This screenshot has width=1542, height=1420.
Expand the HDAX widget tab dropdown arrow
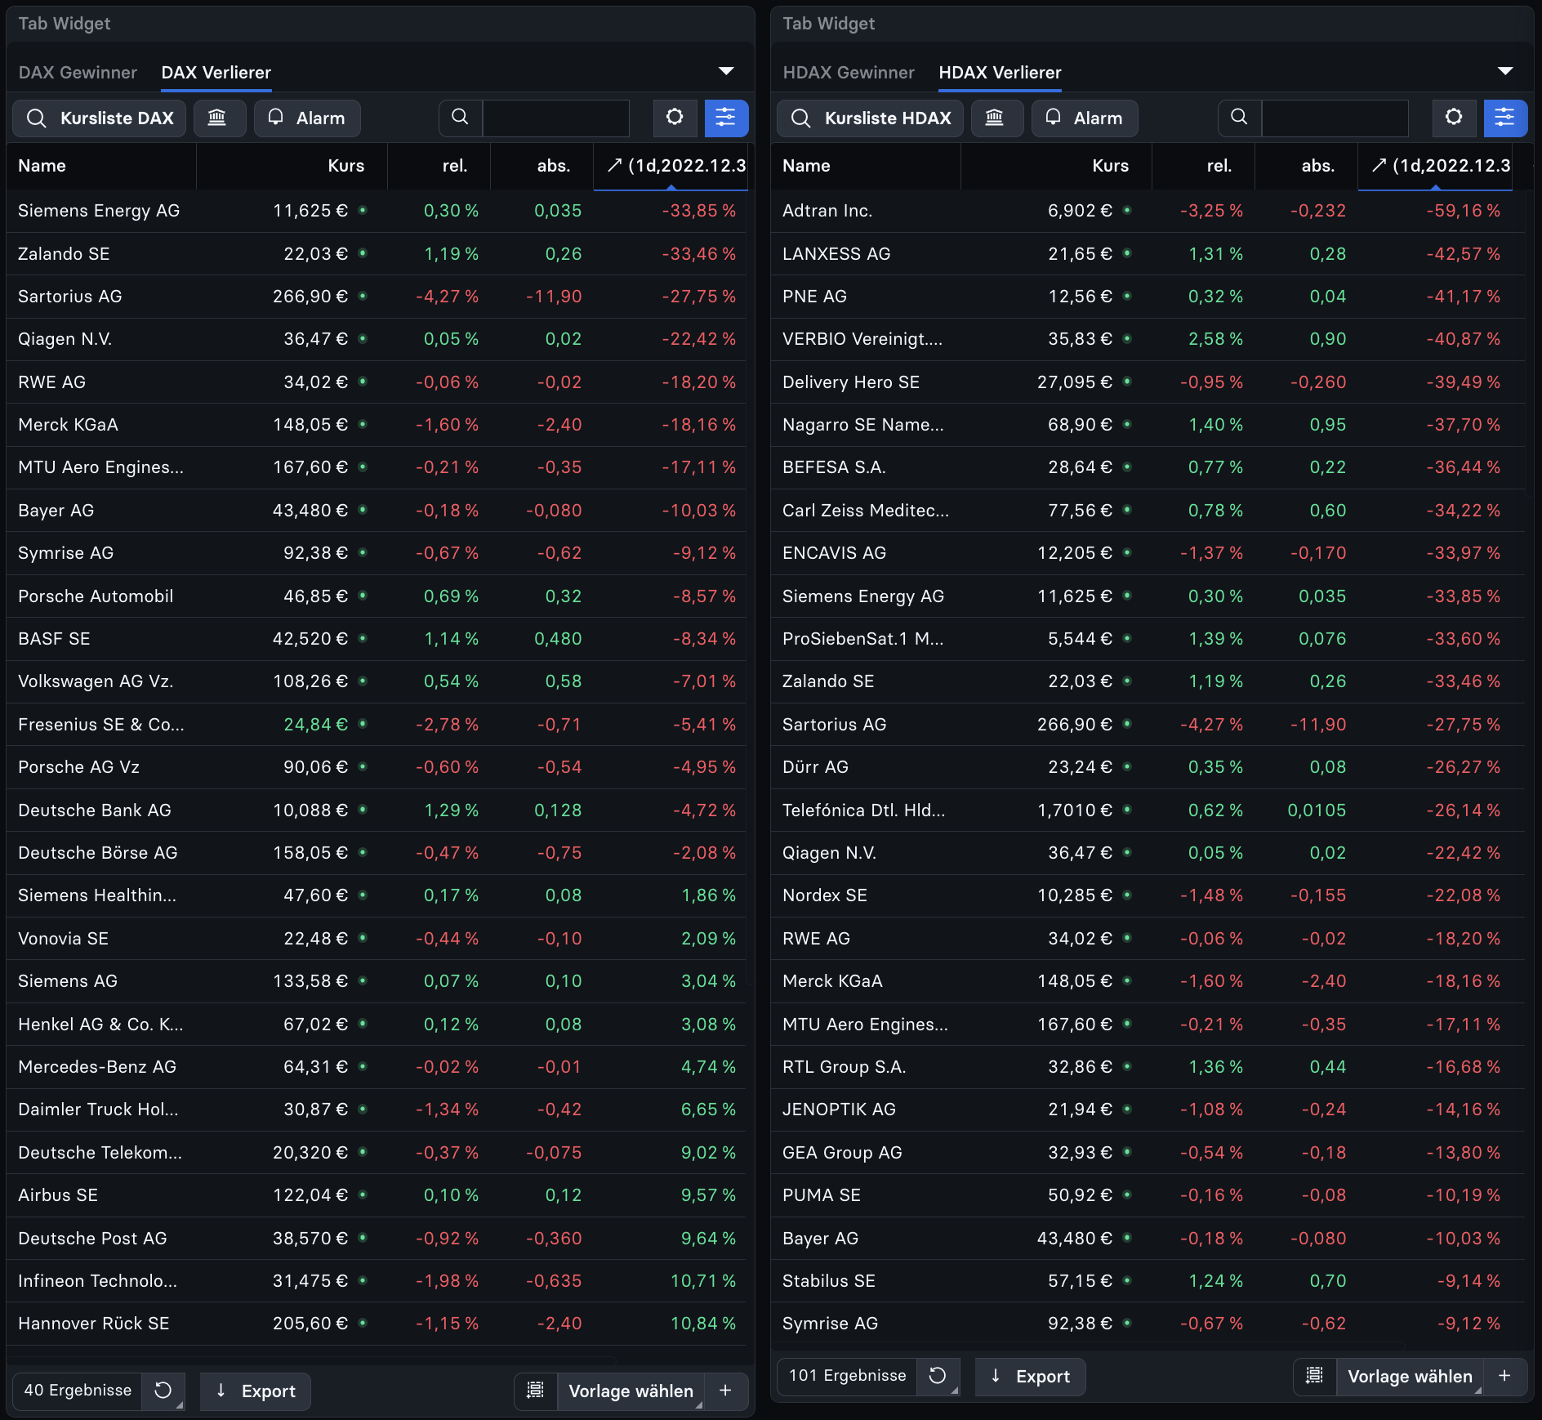pos(1505,71)
